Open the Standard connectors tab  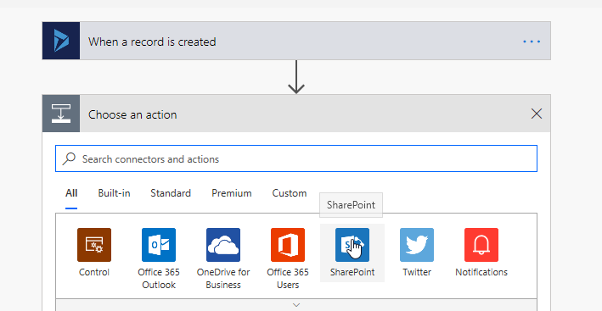pyautogui.click(x=171, y=193)
